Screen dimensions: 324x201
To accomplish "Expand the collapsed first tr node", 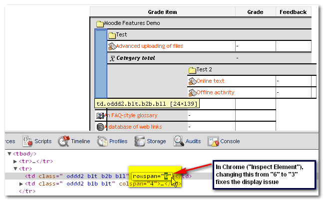I will (x=15, y=162).
